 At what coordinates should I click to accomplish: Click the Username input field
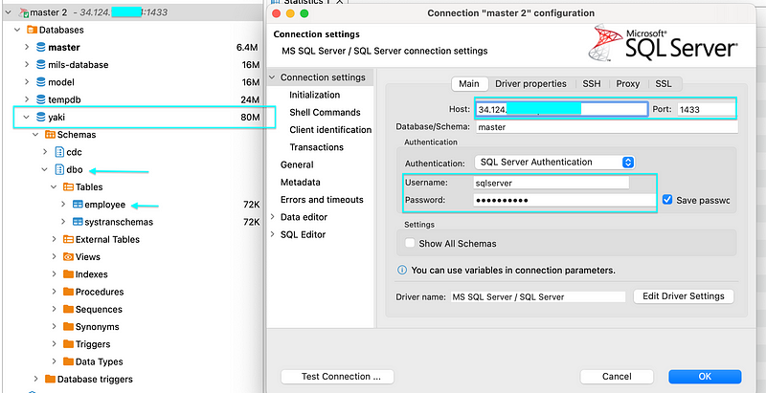pos(551,182)
